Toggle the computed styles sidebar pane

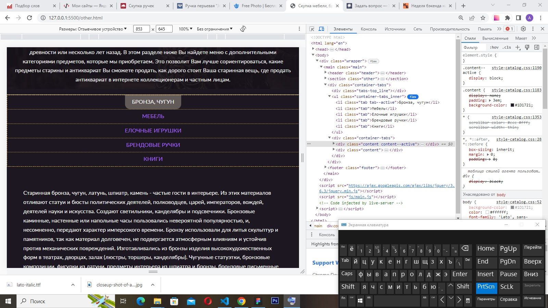coord(537,47)
